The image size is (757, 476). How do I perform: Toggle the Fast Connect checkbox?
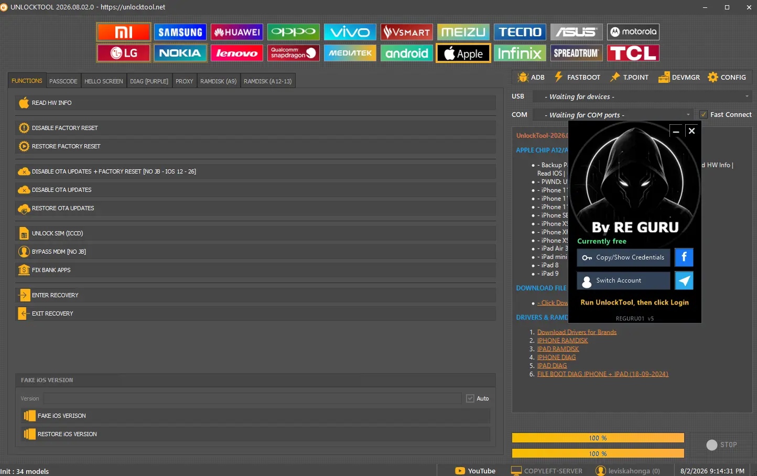pyautogui.click(x=704, y=114)
